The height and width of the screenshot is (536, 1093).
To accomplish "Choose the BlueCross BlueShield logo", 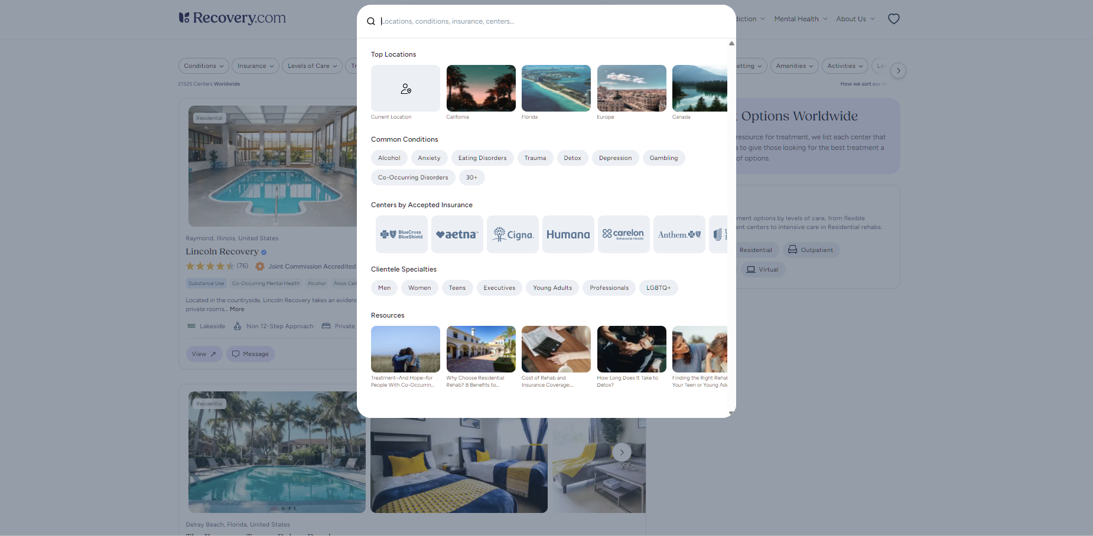I will coord(401,234).
